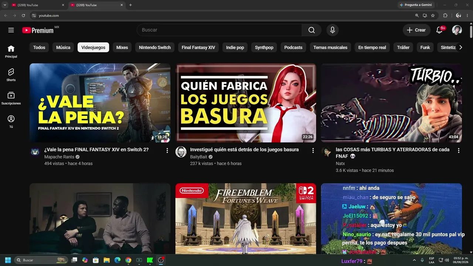
Task: Click the zoom magnifier icon in address bar
Action: pyautogui.click(x=417, y=16)
